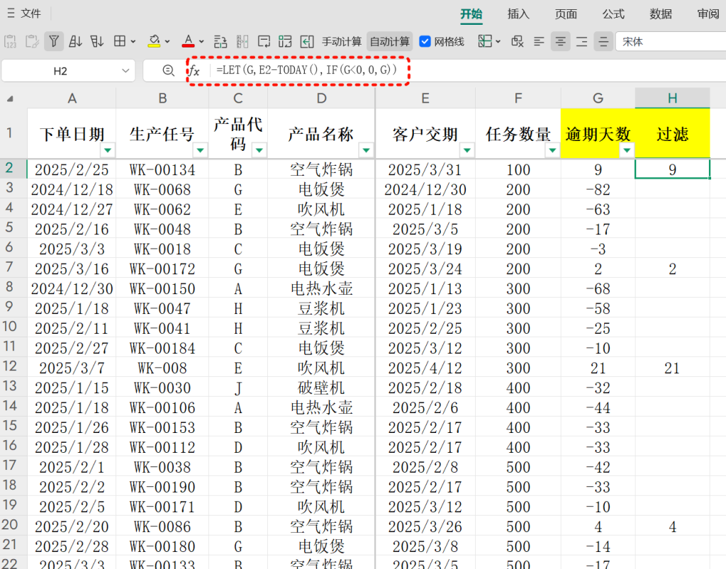Click 21 in the 过滤 column
The image size is (726, 569).
672,368
